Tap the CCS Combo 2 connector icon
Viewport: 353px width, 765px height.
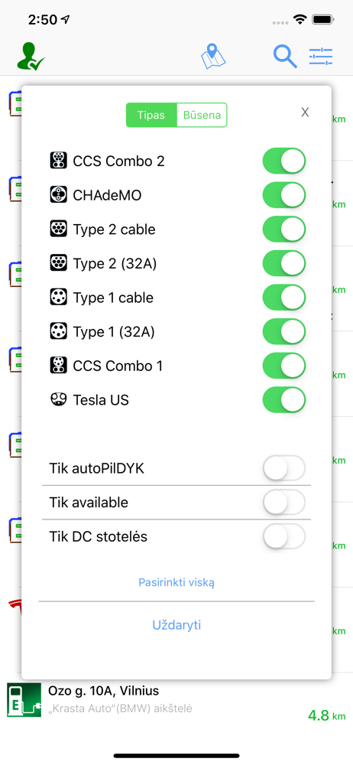pos(58,161)
